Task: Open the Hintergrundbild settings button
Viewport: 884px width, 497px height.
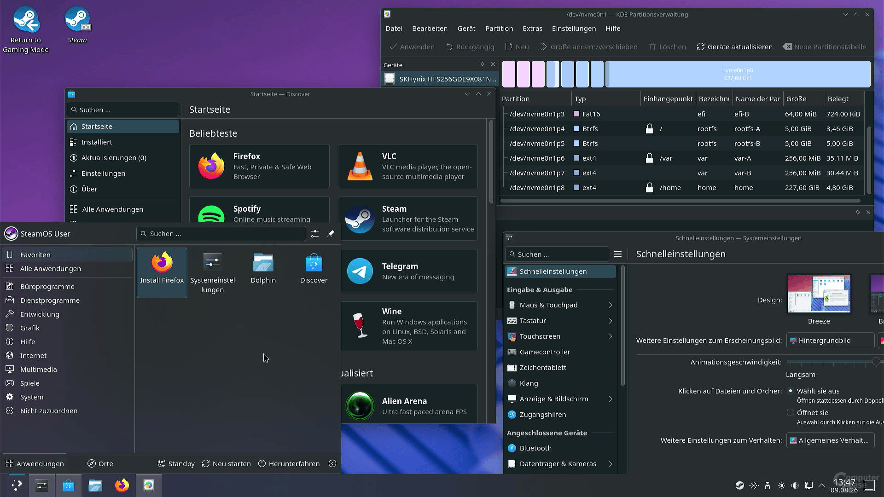Action: point(830,341)
